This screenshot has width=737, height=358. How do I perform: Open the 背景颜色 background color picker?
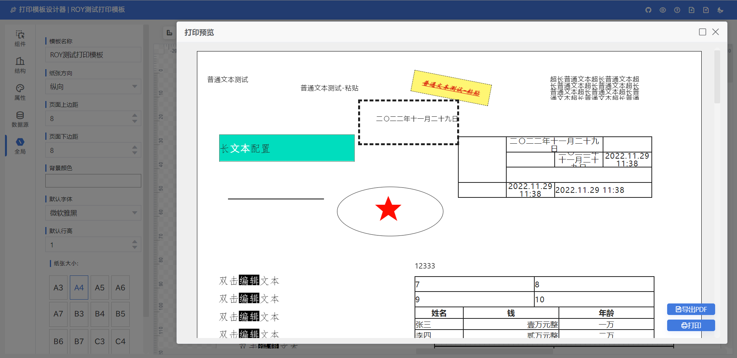pyautogui.click(x=93, y=181)
